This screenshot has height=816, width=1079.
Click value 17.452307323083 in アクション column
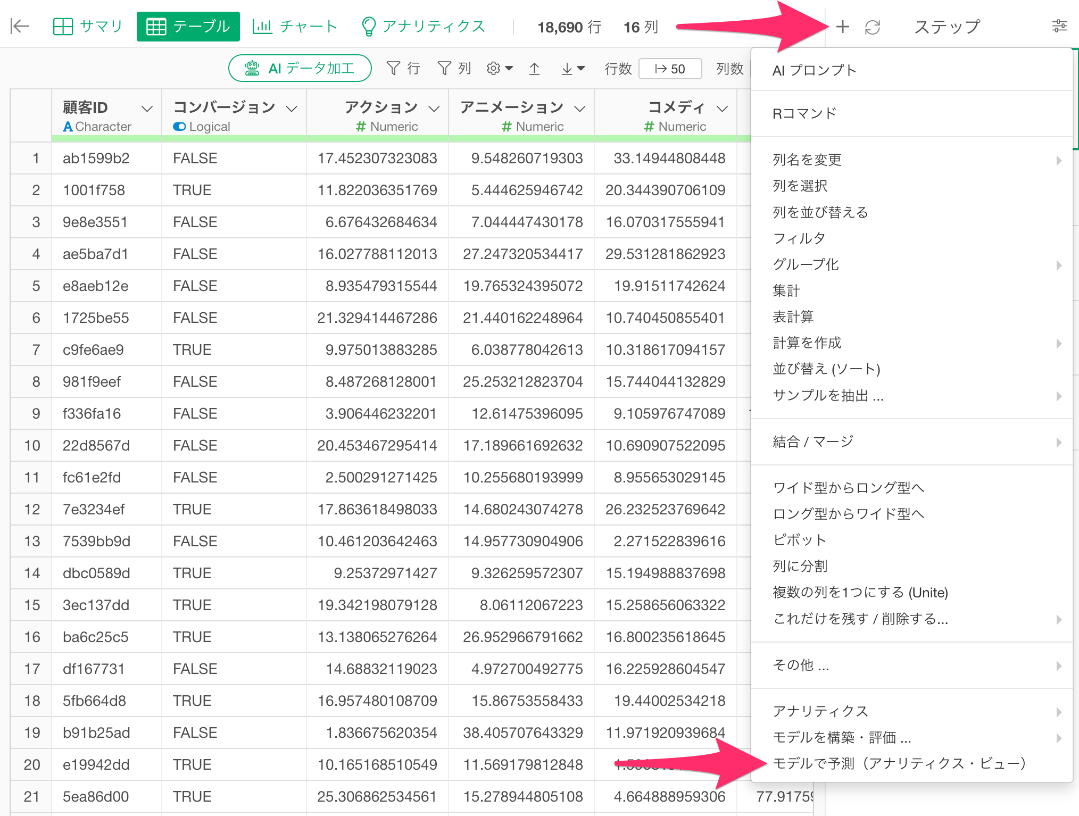377,158
